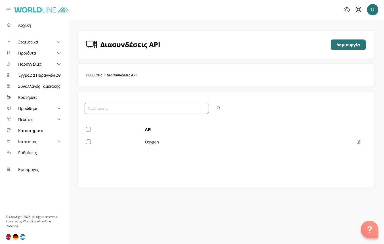Click the Ρυθμίσεις breadcrumb link

click(94, 75)
